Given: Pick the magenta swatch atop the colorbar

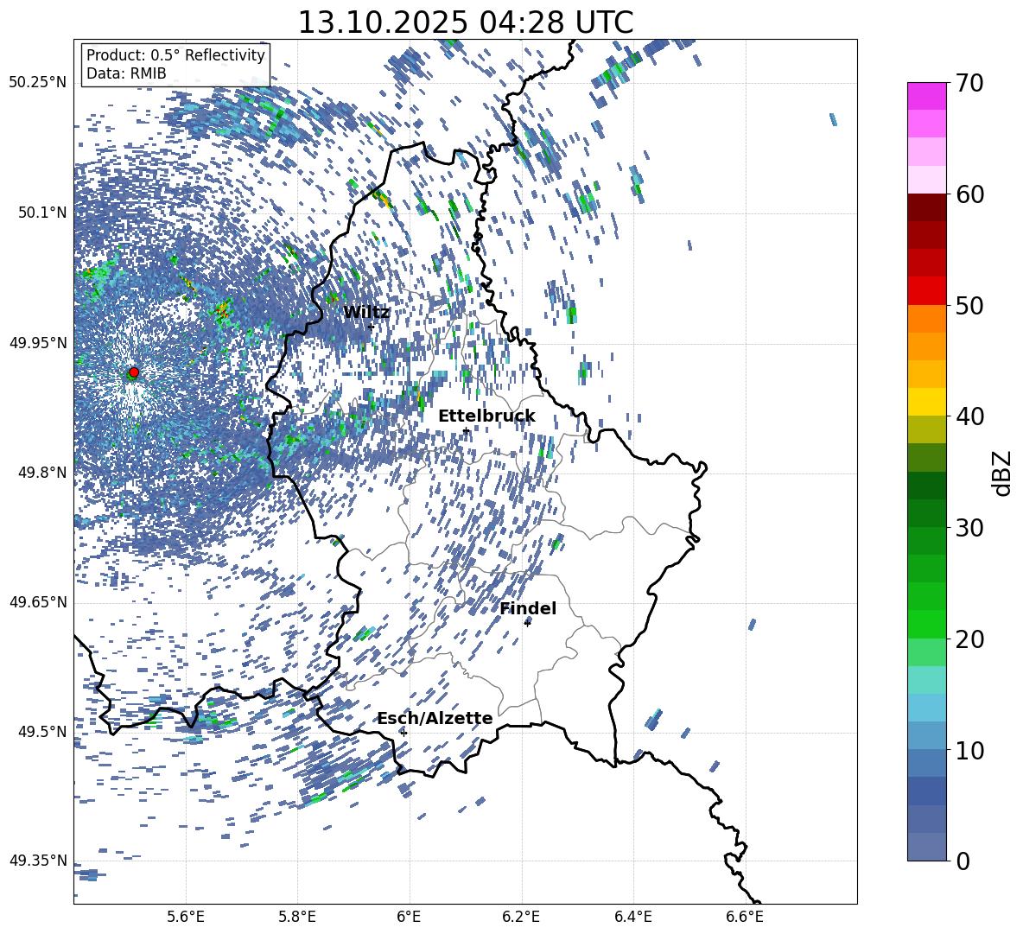Looking at the screenshot, I should click(926, 97).
